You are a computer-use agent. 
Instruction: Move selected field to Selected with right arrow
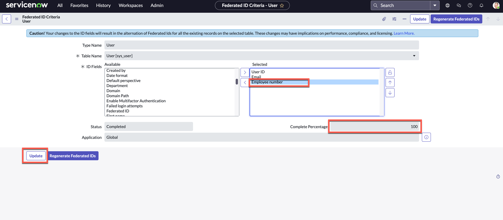(x=245, y=72)
